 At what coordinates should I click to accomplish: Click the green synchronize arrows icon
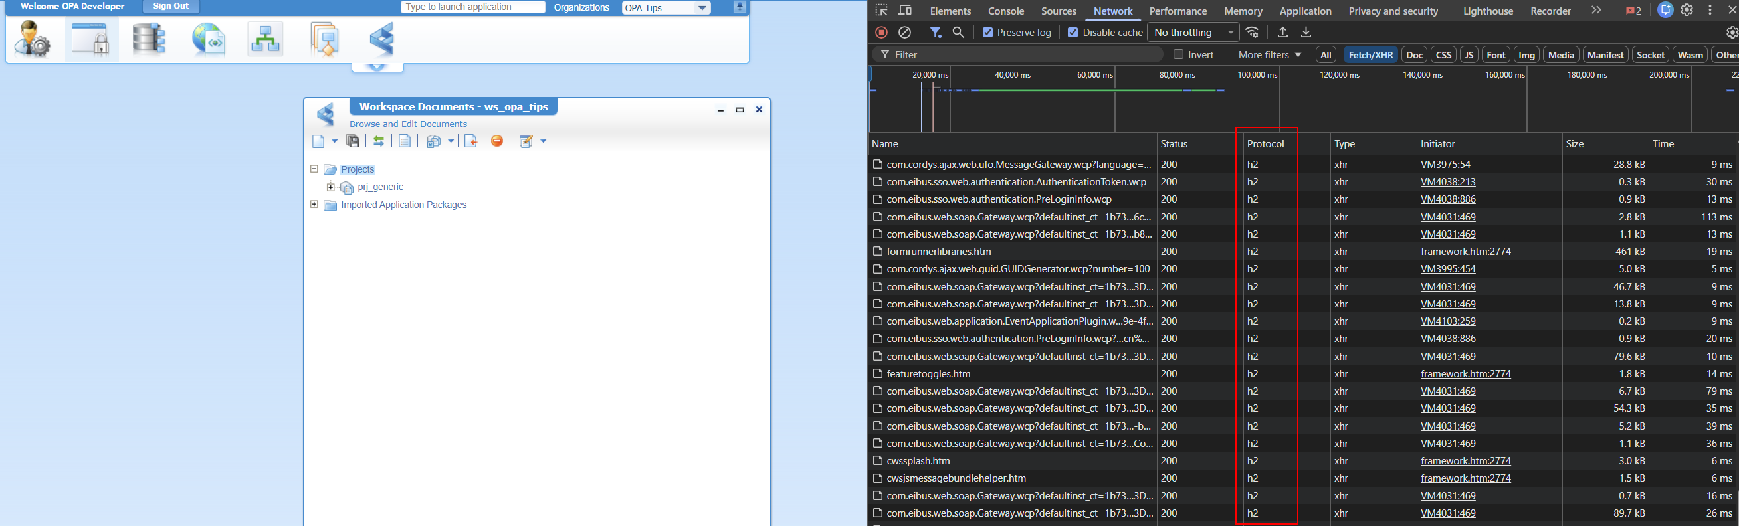[379, 141]
